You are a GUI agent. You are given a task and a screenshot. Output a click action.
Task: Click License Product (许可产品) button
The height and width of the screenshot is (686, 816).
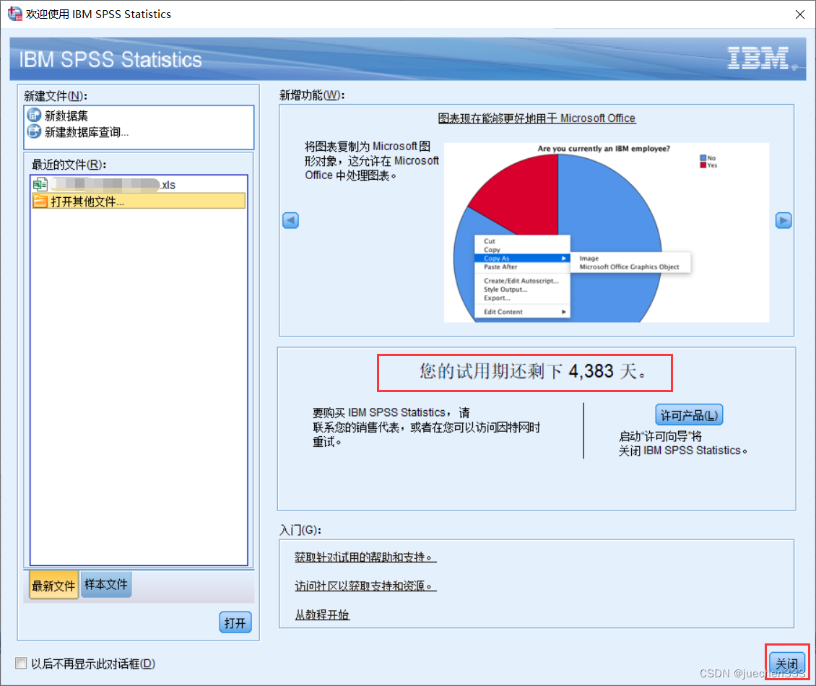(x=689, y=414)
